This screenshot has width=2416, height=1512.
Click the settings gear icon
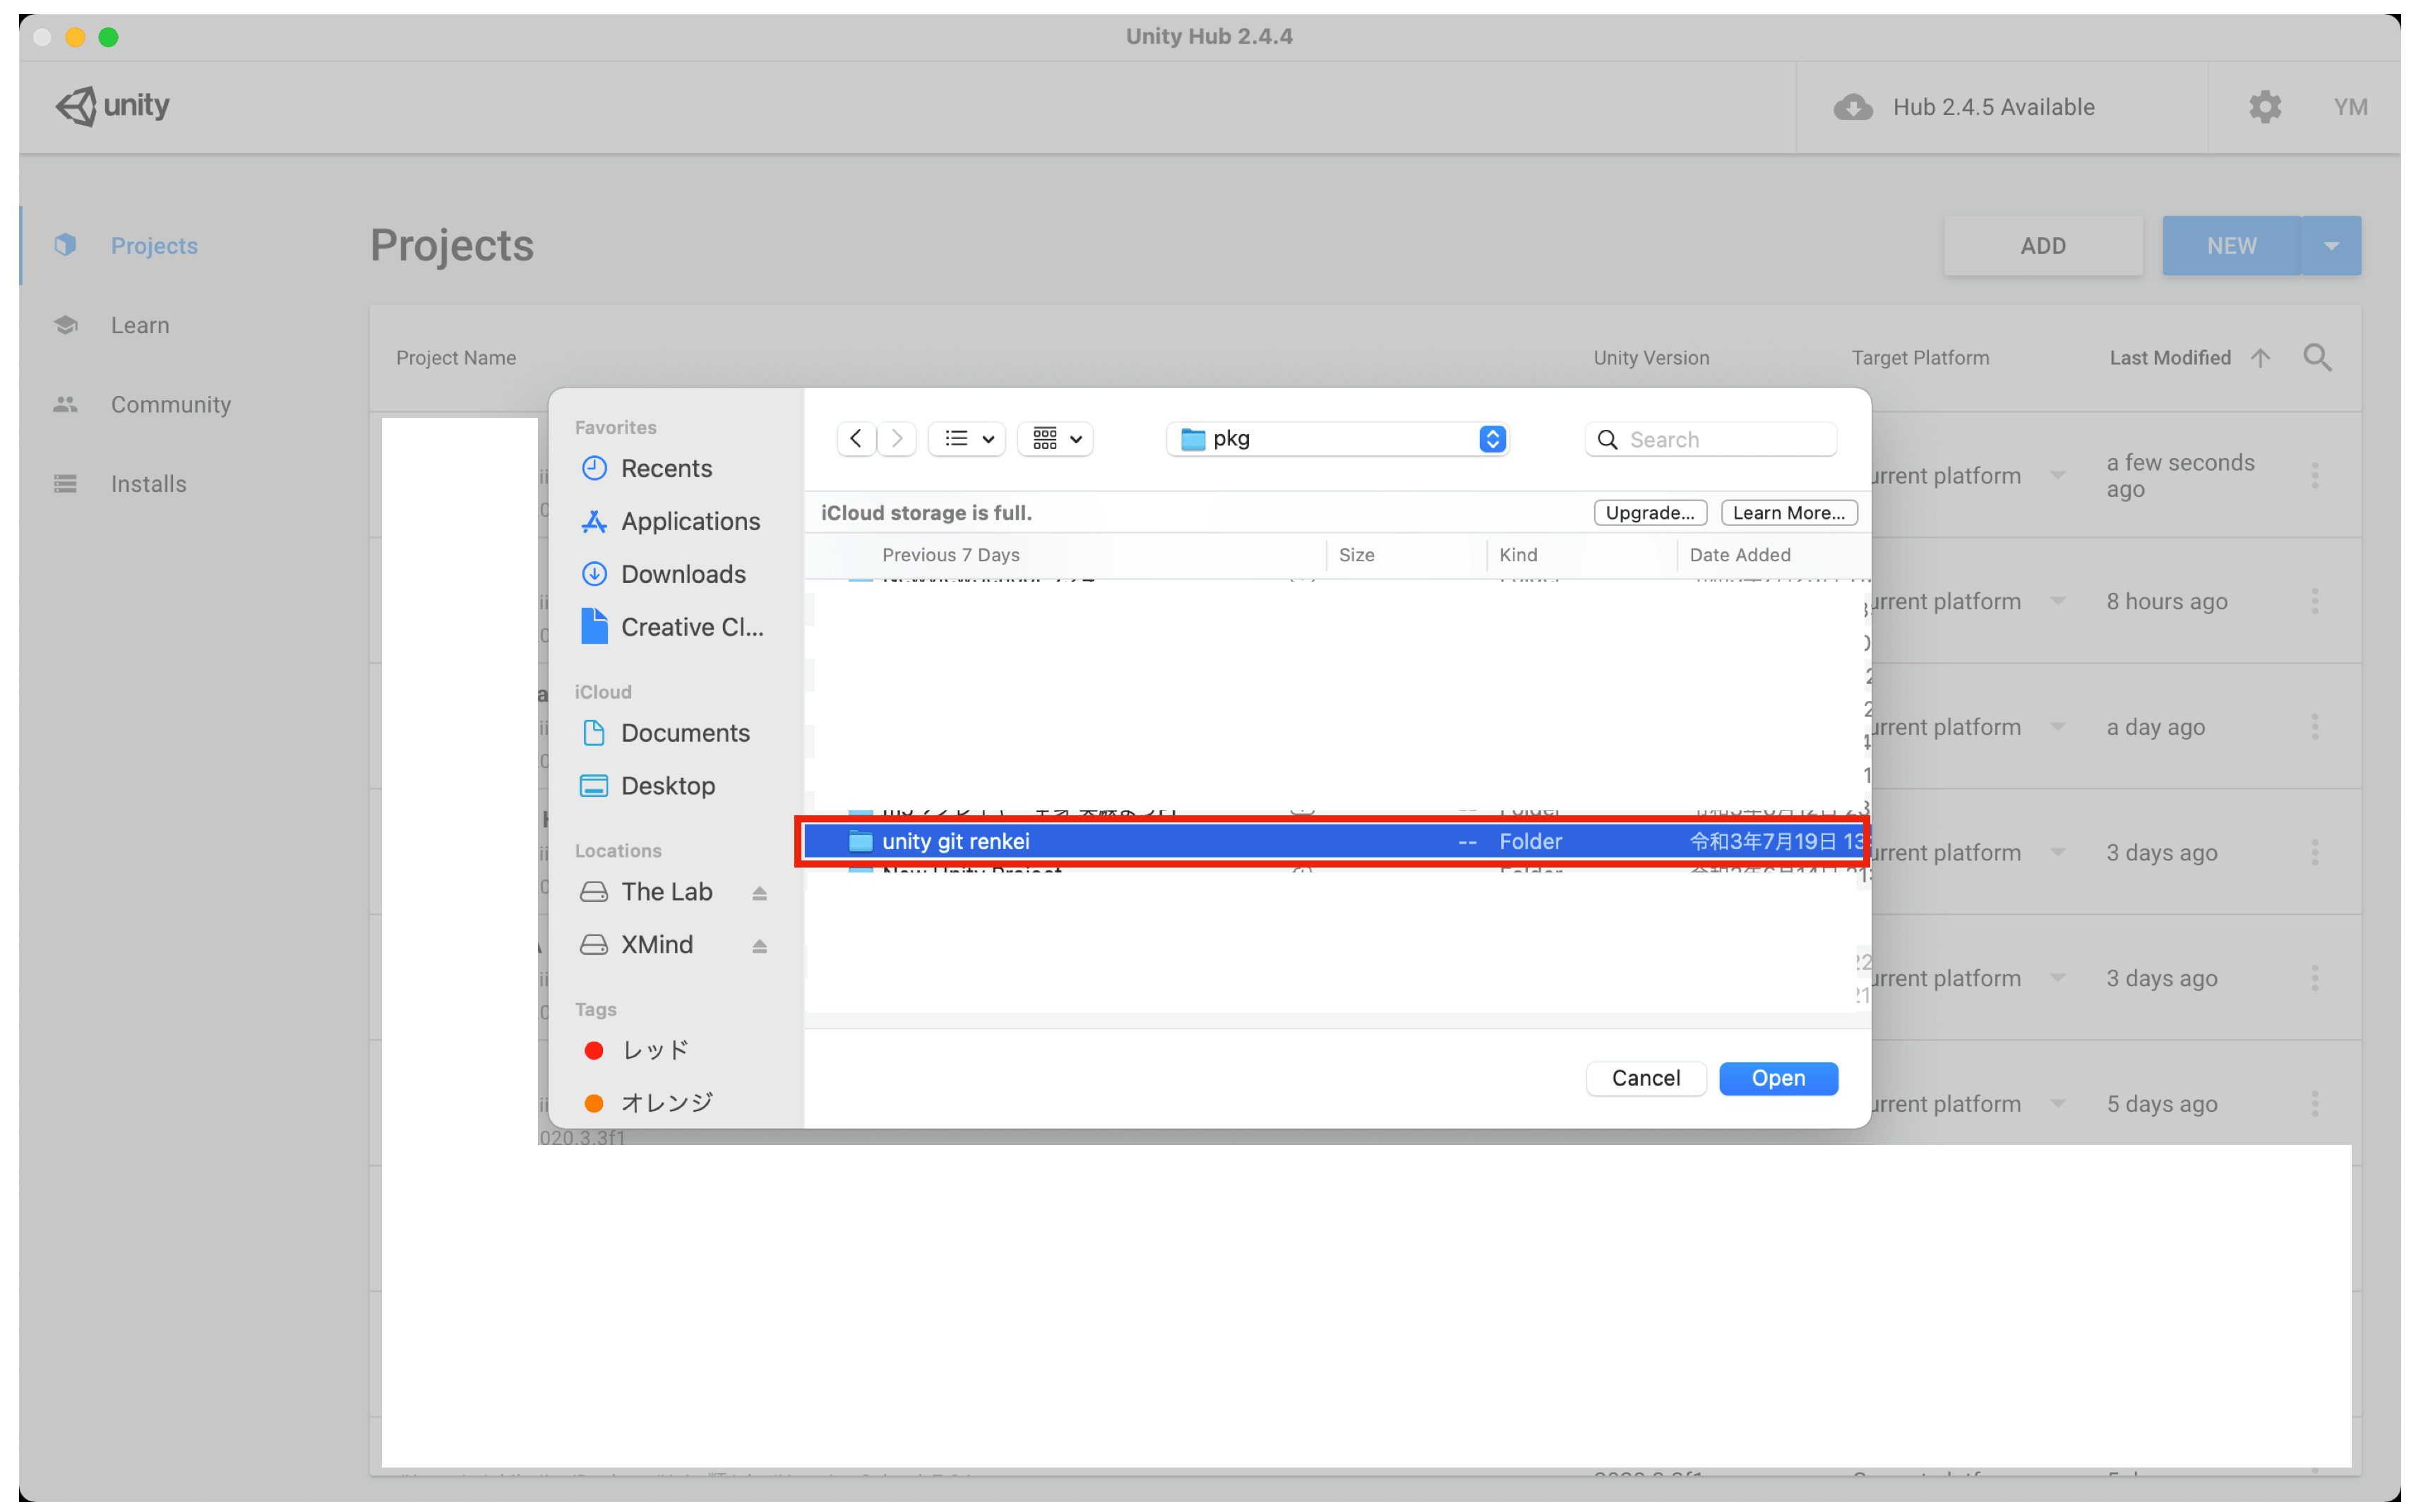click(x=2264, y=107)
